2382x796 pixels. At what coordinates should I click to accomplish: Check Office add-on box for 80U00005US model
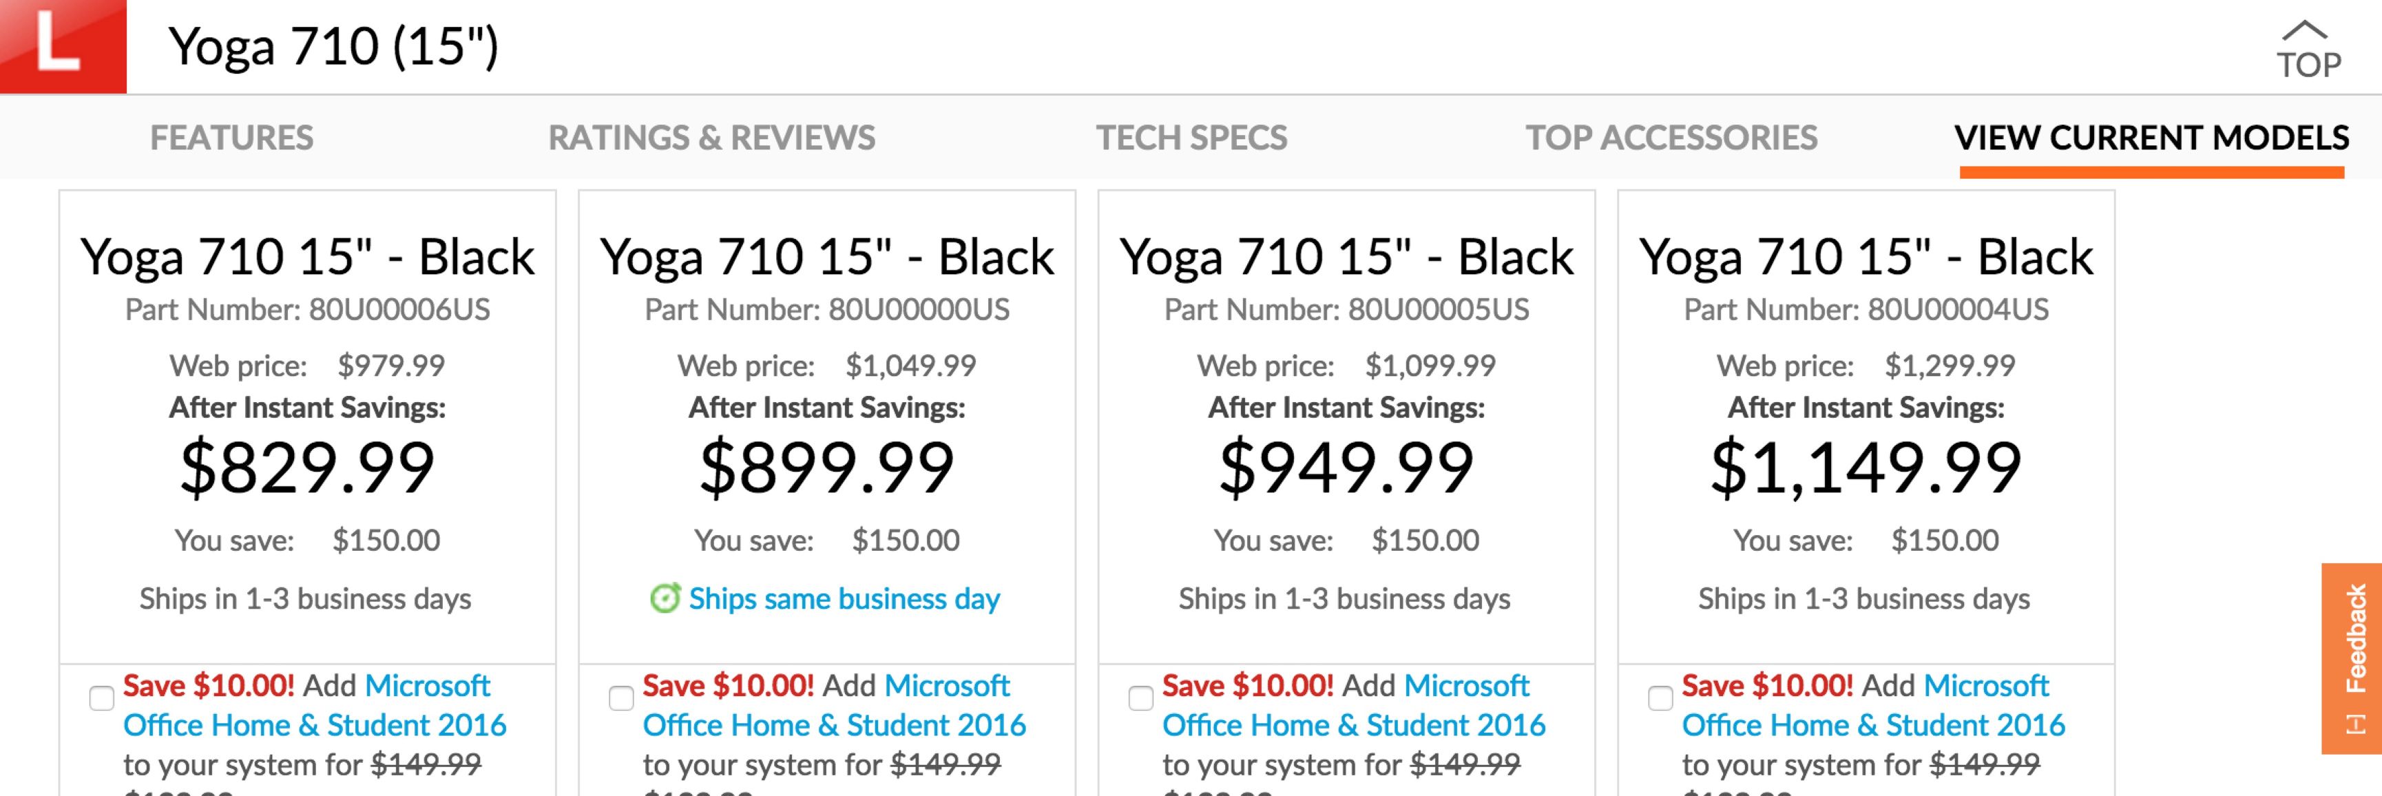1141,697
